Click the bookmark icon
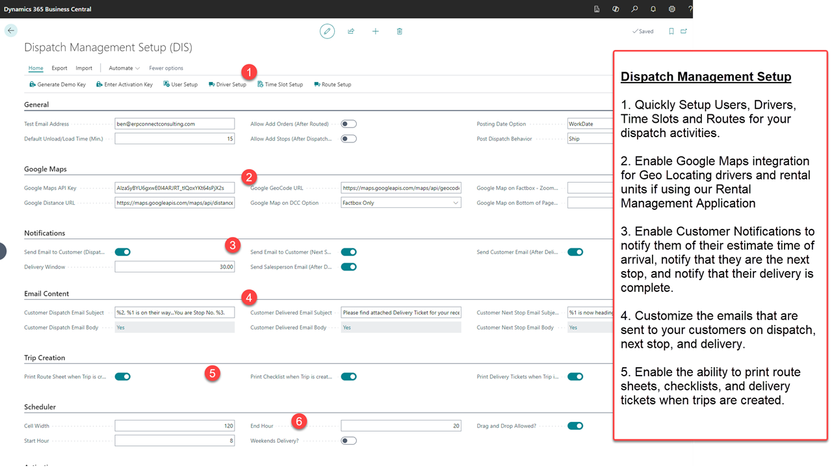Image resolution: width=832 pixels, height=468 pixels. click(x=671, y=31)
